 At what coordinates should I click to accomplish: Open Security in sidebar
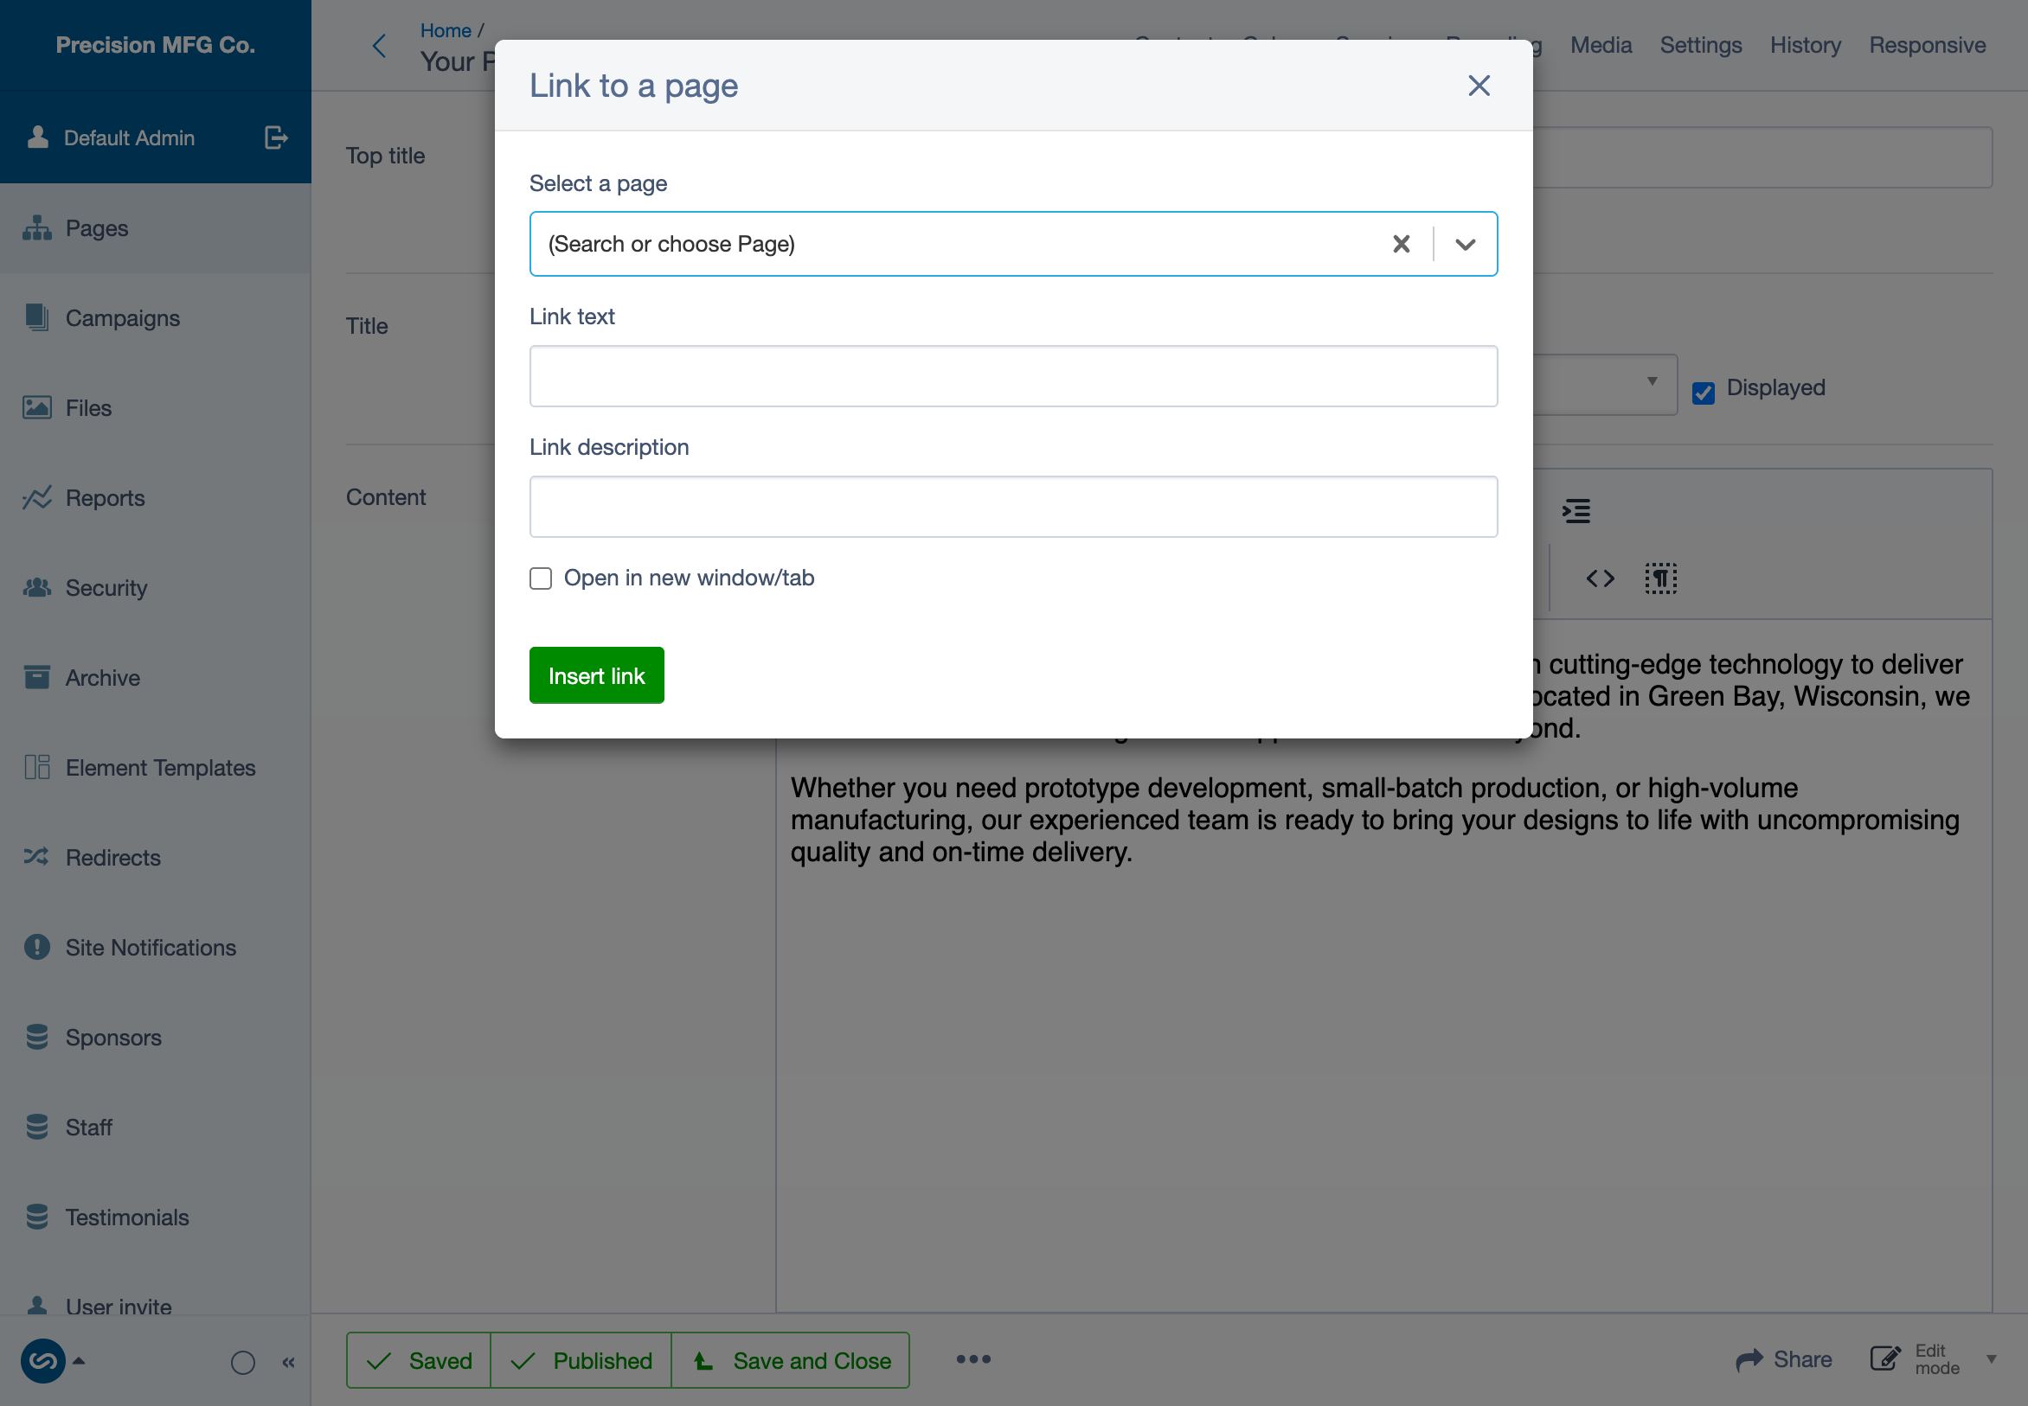click(x=155, y=588)
